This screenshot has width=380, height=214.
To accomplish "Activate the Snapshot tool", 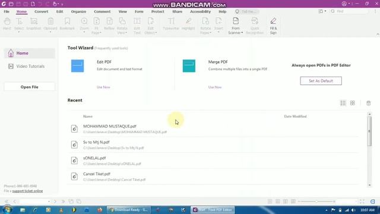I will [x=34, y=24].
